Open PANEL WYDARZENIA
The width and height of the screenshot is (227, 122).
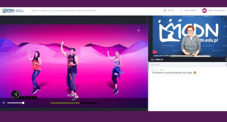[217, 10]
